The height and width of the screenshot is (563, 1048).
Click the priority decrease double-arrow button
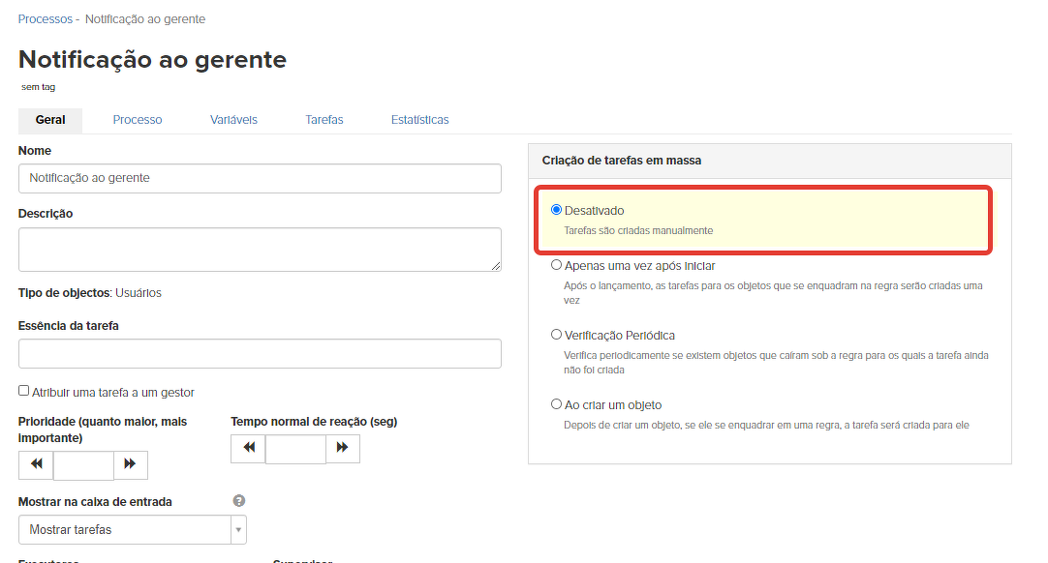(36, 464)
